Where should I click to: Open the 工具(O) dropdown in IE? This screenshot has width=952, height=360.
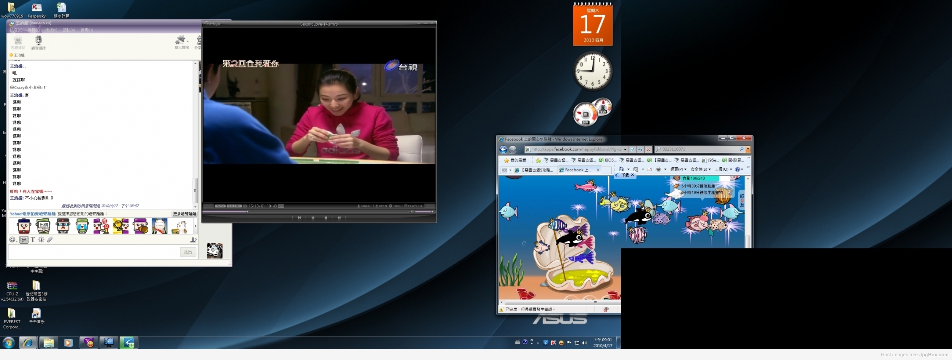723,170
